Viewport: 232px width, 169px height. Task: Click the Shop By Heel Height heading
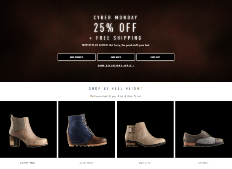point(116,89)
